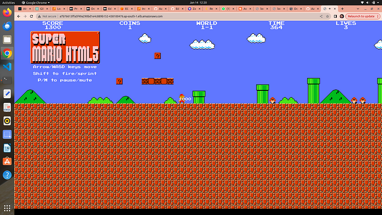Screen dimensions: 382x215
Task: Click the TIME 364 counter
Action: pyautogui.click(x=277, y=25)
